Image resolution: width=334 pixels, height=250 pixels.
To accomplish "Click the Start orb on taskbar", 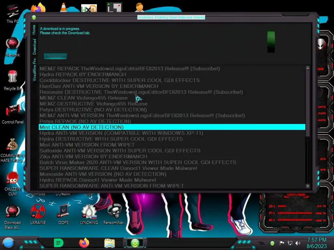I will 8,243.
